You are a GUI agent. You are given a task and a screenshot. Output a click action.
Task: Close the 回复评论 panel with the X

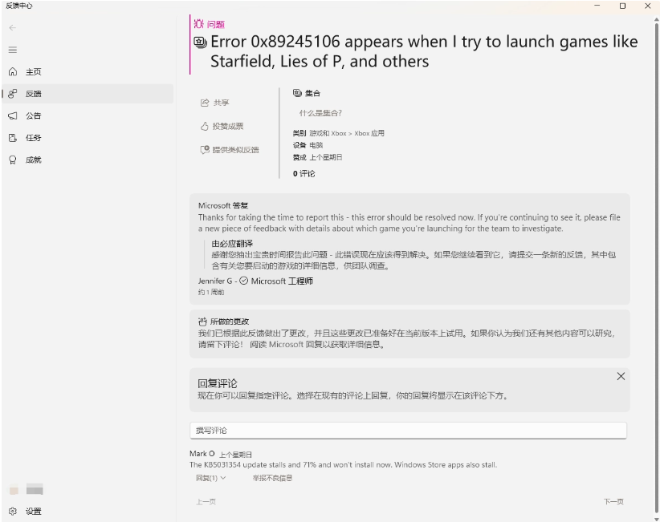pyautogui.click(x=620, y=375)
